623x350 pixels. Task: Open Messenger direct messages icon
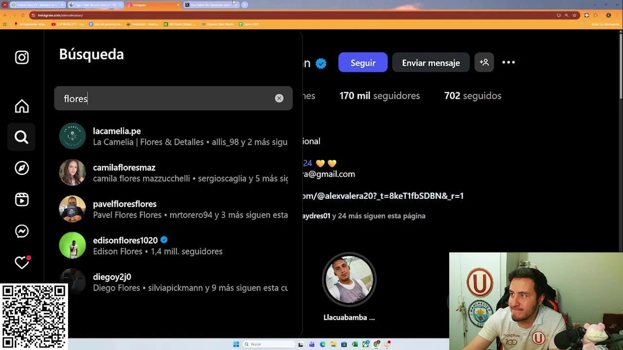coord(21,231)
